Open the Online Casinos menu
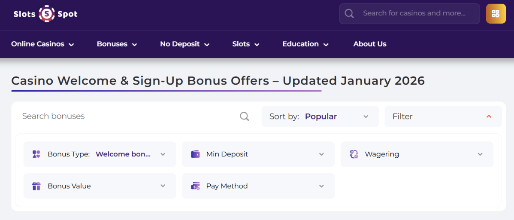The height and width of the screenshot is (220, 514). (x=42, y=44)
